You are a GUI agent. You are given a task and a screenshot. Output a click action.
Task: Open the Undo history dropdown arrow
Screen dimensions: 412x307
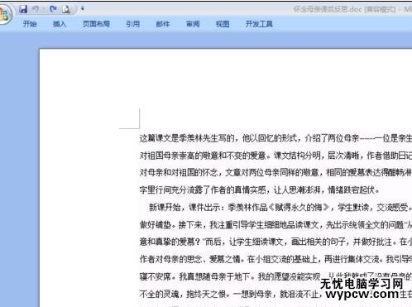click(x=44, y=9)
